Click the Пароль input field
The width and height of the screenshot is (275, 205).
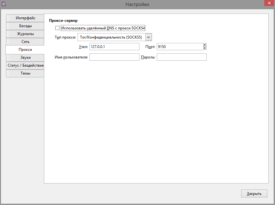click(x=181, y=57)
